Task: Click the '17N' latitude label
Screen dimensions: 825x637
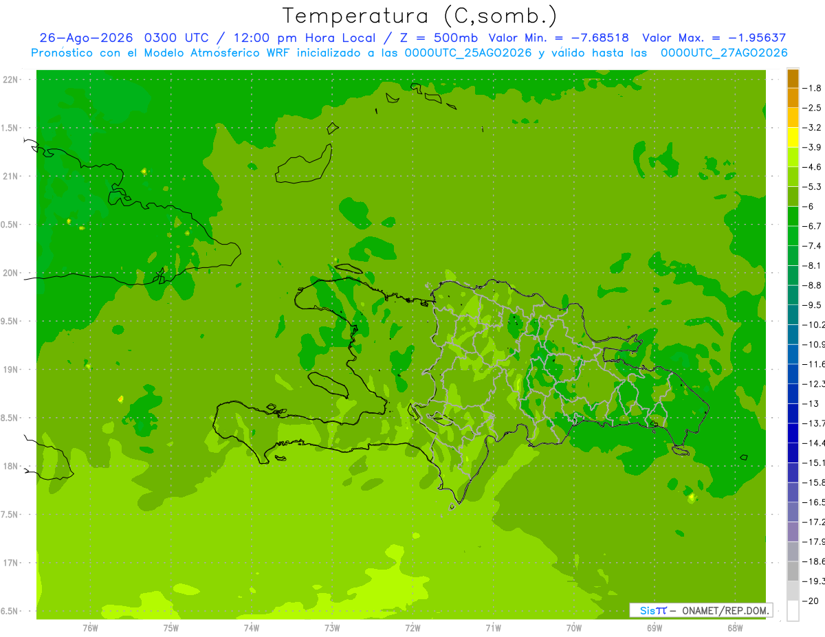Action: click(x=10, y=563)
